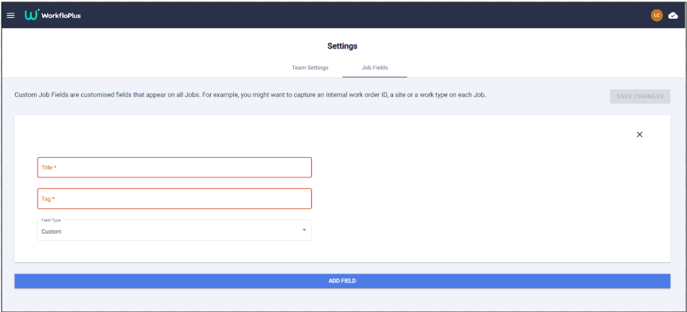Click the WorkfloPlus brand name text
The width and height of the screenshot is (687, 312).
point(61,16)
